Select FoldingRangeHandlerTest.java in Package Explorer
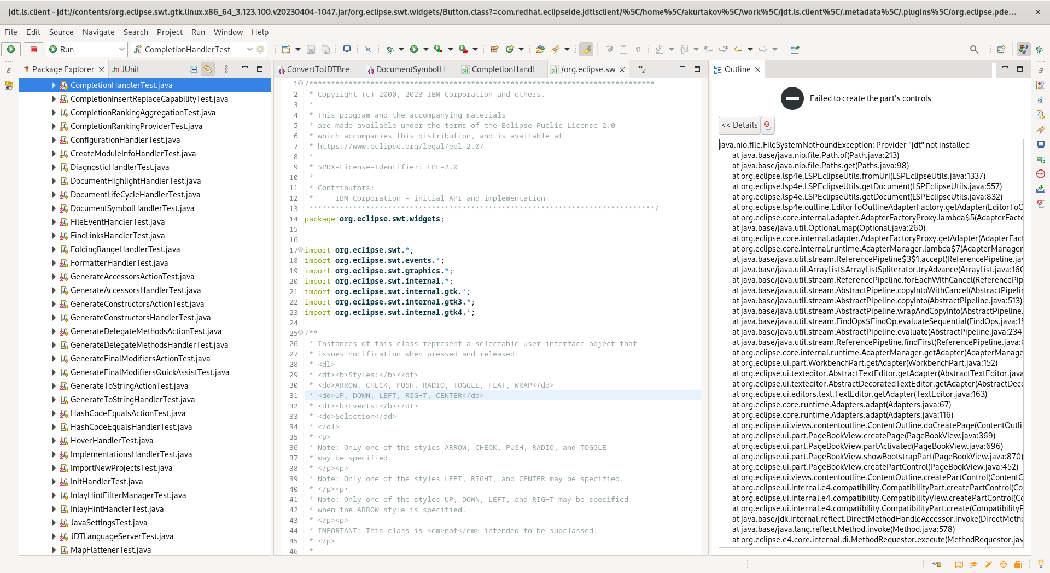The image size is (1050, 573). click(x=125, y=249)
